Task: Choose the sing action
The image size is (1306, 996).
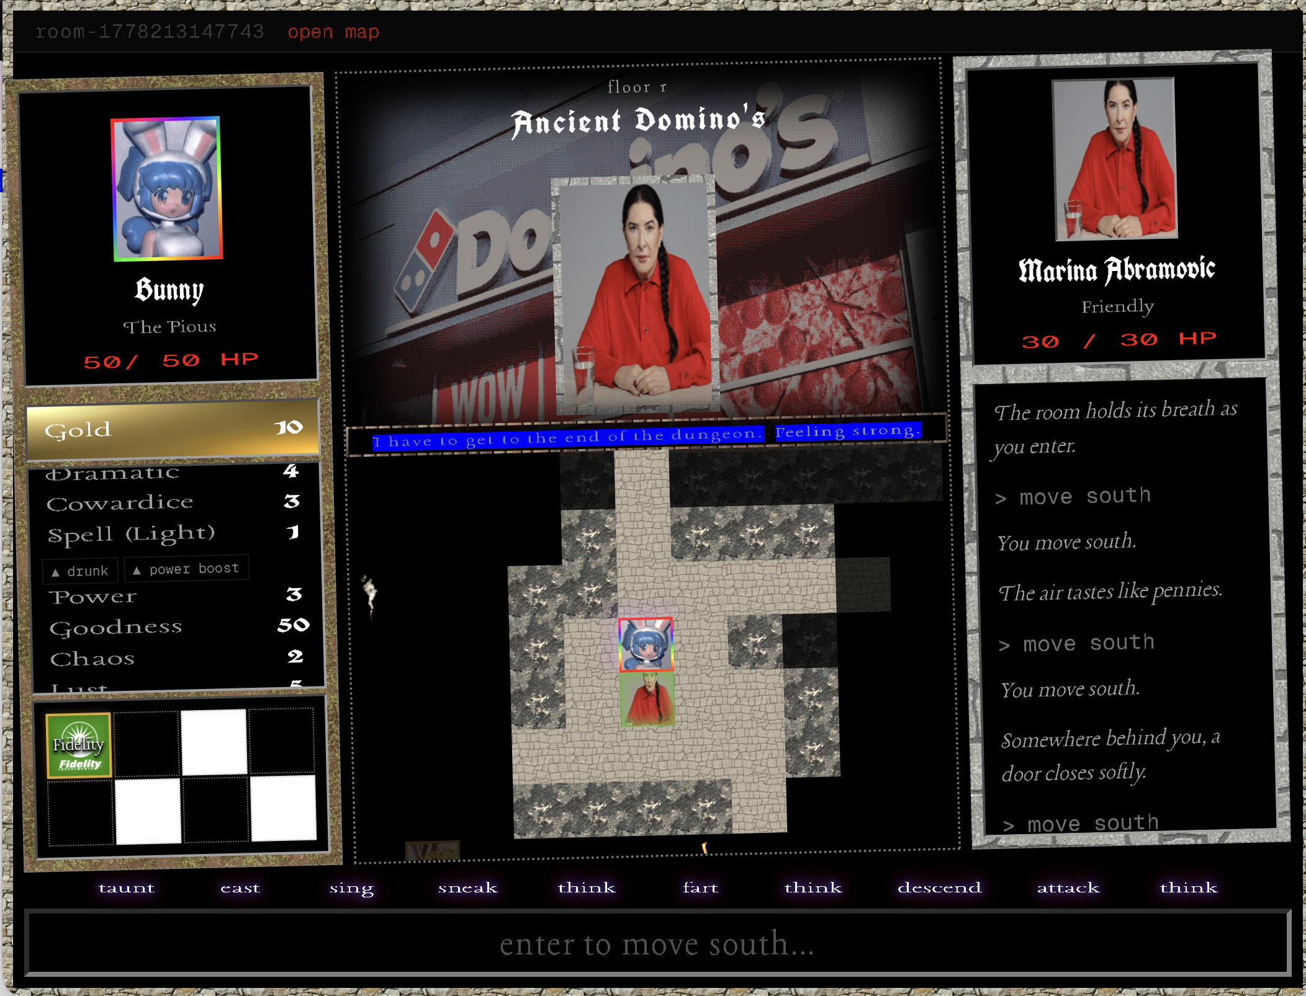Action: [351, 887]
